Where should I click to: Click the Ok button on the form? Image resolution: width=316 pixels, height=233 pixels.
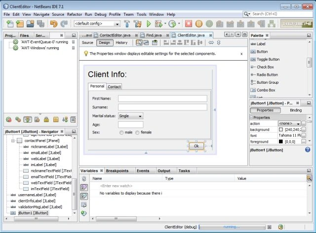tap(197, 146)
